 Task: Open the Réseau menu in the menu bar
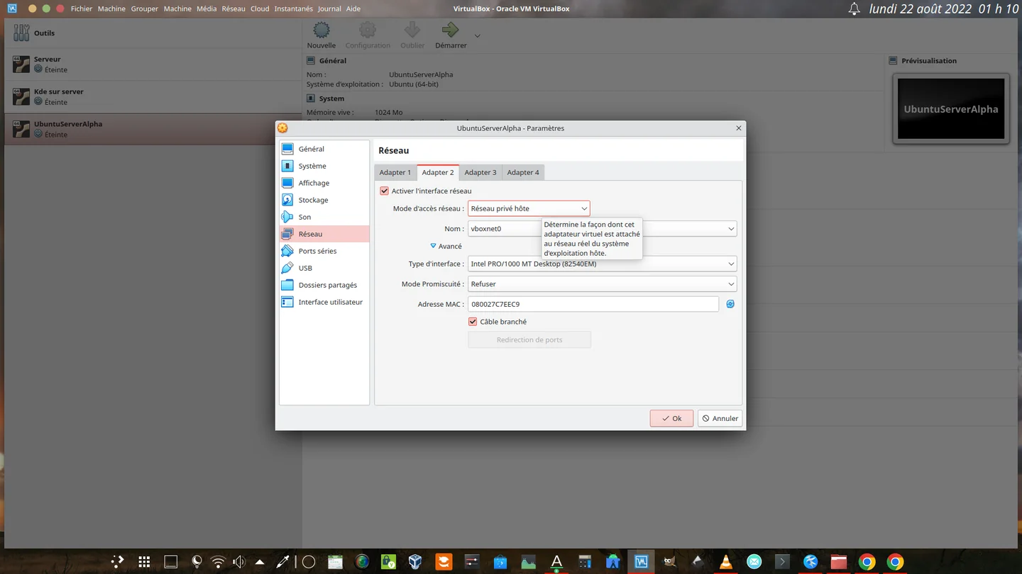tap(233, 9)
